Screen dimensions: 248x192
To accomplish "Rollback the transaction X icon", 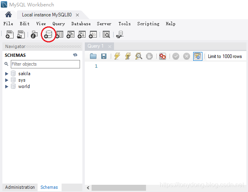I will click(187, 56).
